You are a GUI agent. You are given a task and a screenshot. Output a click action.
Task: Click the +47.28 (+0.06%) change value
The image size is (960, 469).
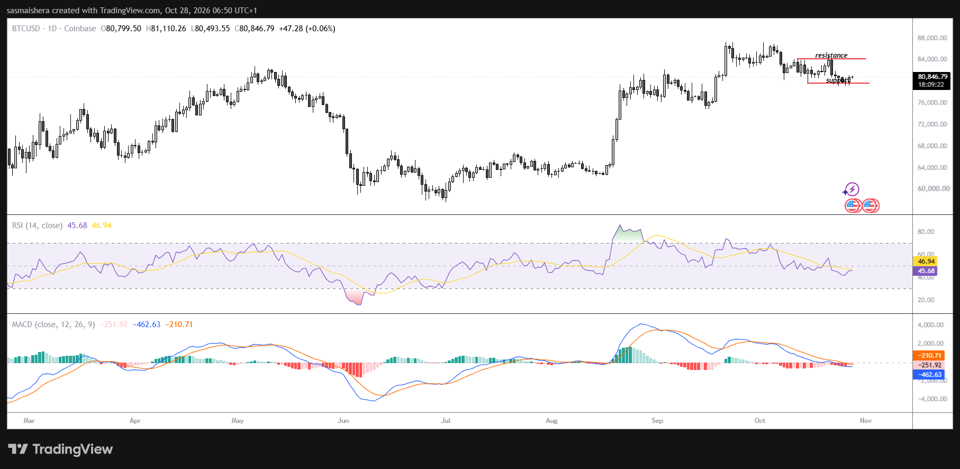(307, 29)
